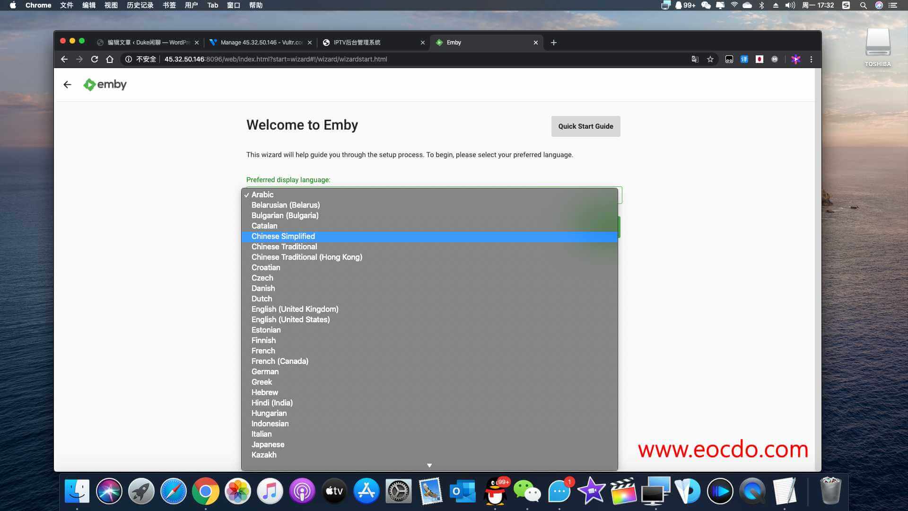Select Kazakh language option
This screenshot has width=908, height=511.
429,455
